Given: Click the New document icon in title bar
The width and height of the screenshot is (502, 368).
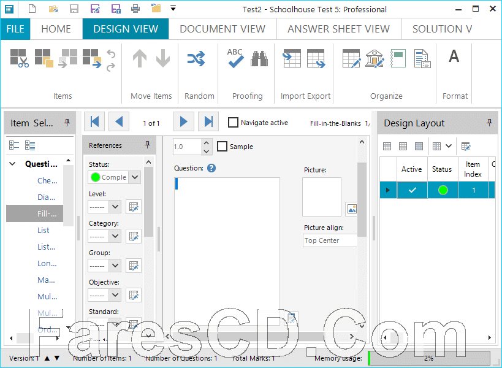Looking at the screenshot, I should pos(32,9).
